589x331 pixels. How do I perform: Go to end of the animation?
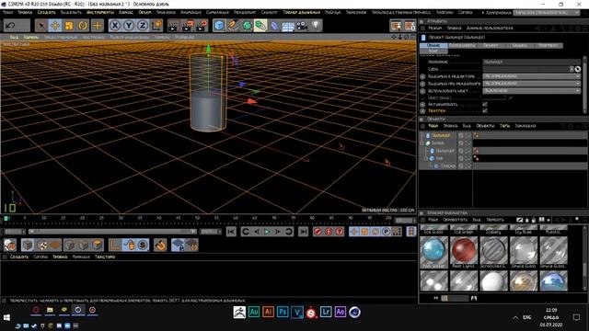tap(303, 232)
